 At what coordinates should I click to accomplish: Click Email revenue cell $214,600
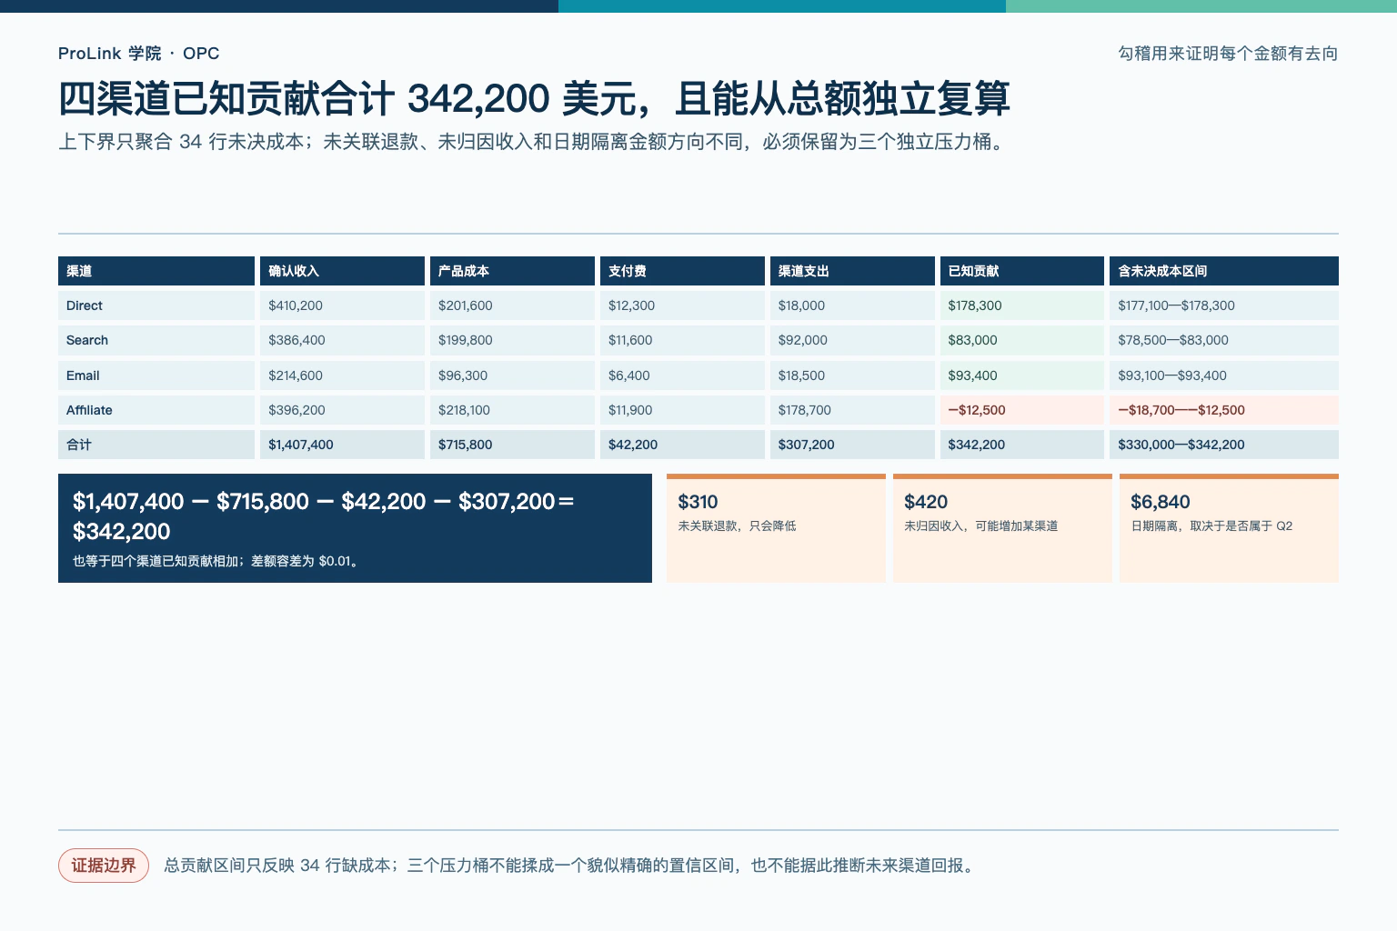point(342,375)
